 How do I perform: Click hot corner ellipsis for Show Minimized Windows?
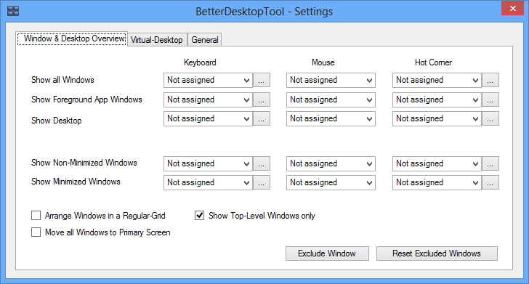pos(490,182)
